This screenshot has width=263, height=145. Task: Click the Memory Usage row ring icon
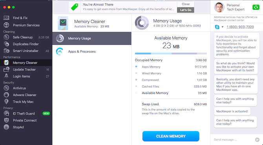click(x=60, y=38)
